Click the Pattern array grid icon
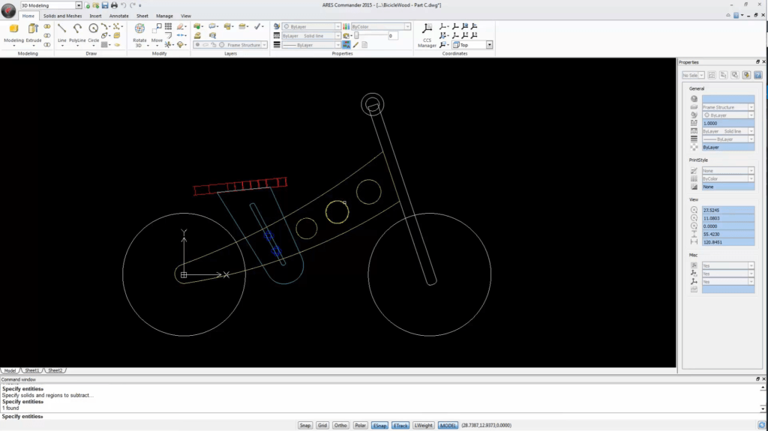 point(169,26)
